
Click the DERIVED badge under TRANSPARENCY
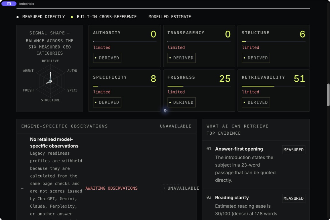(x=181, y=58)
